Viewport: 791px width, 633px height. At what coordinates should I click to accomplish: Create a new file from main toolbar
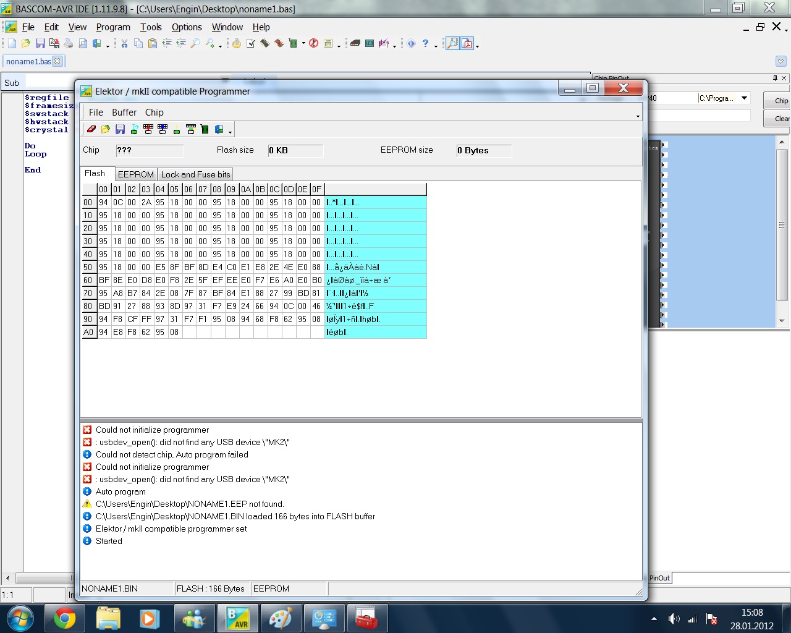click(12, 43)
